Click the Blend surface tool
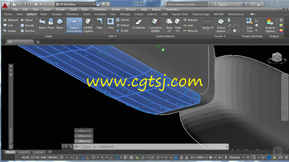 point(42,24)
